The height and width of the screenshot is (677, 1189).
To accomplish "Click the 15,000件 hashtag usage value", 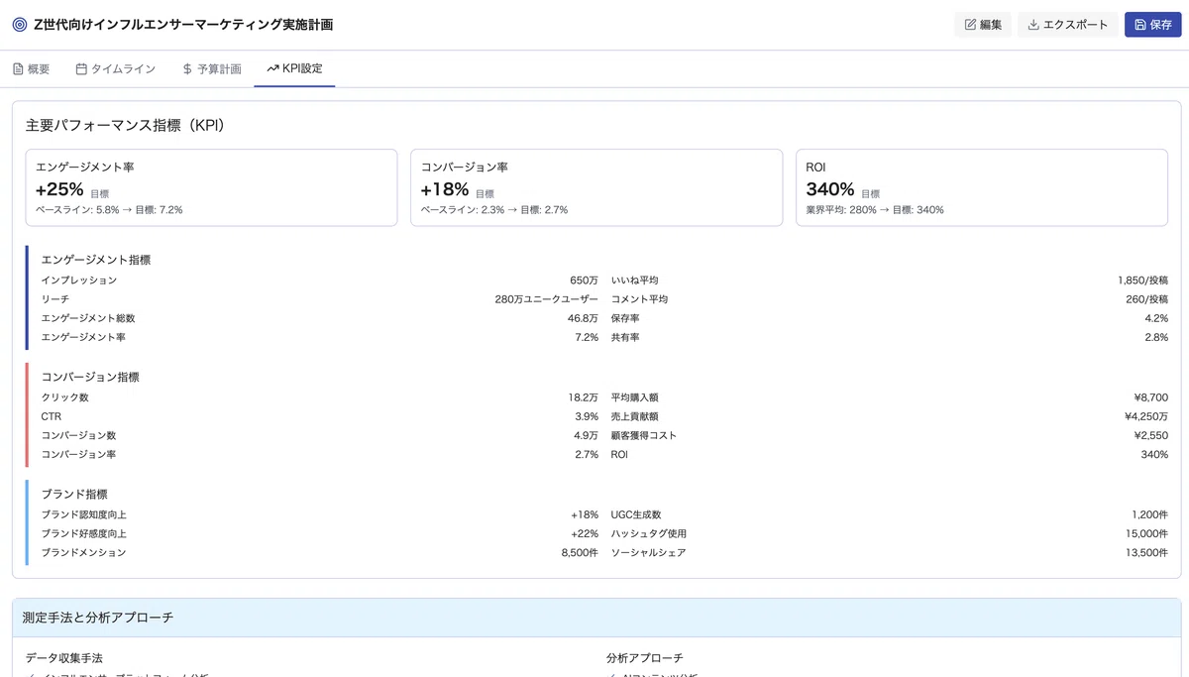I will 1146,533.
